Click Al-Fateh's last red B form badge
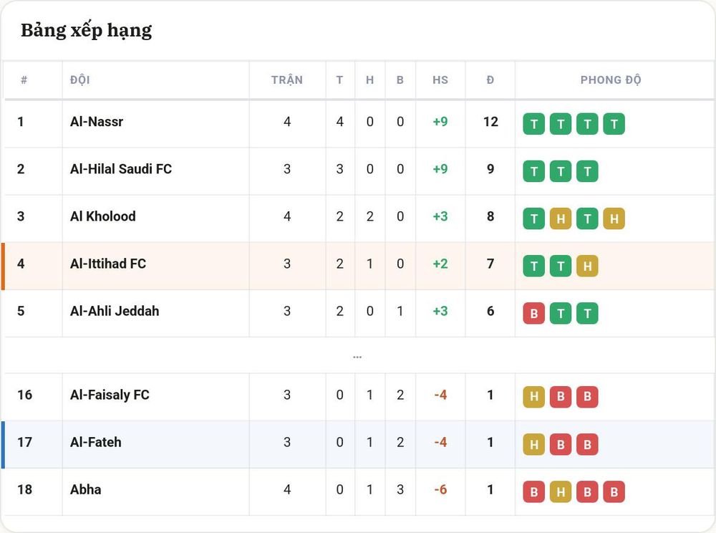This screenshot has width=716, height=533. 587,444
